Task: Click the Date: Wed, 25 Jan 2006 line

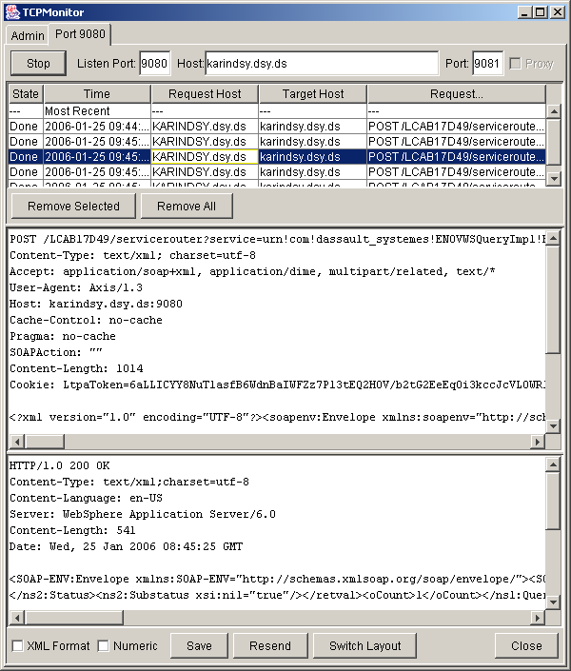Action: click(x=126, y=546)
